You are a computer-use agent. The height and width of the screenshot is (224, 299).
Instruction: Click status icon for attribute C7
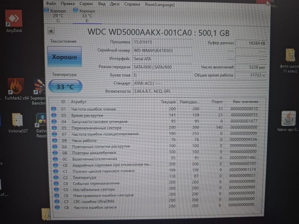pos(57,201)
